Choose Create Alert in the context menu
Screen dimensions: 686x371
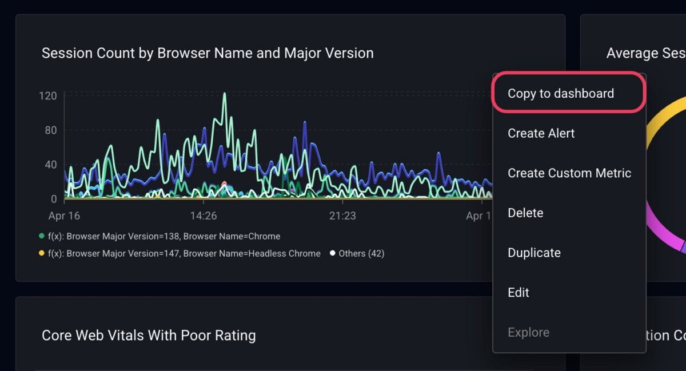click(x=541, y=133)
